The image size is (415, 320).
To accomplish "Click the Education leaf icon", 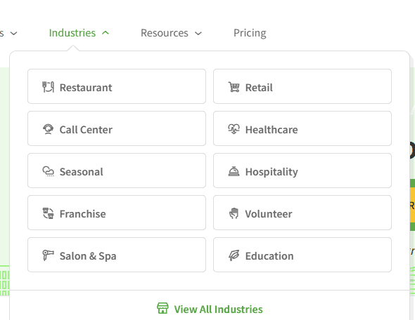I will coord(234,255).
